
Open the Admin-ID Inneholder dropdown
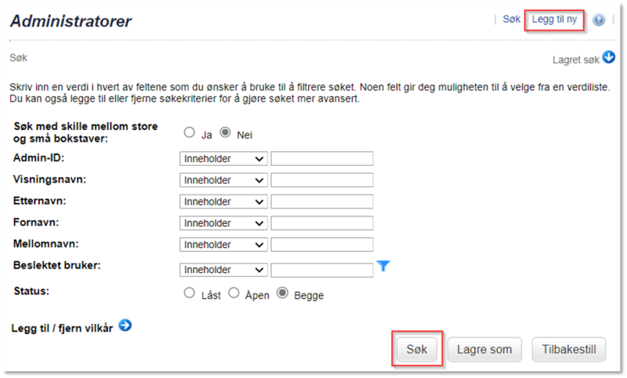pos(223,158)
